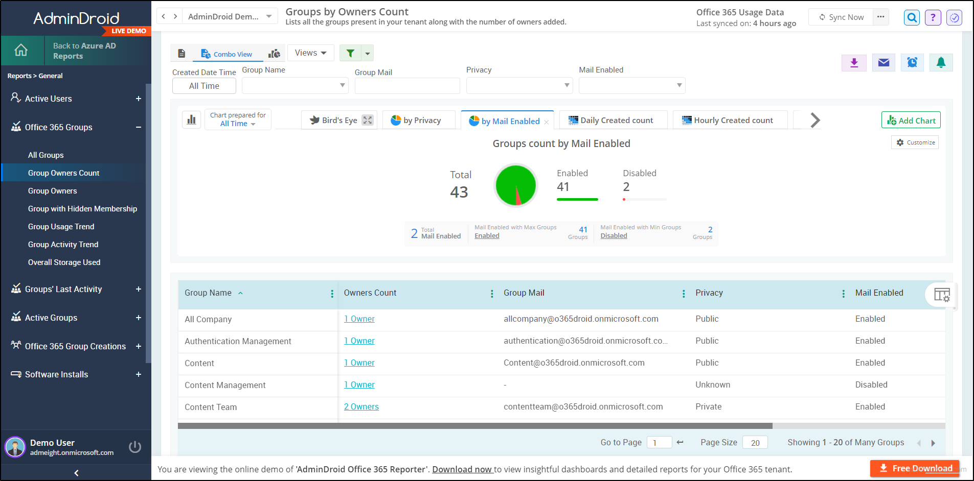Open Overall Storage Used report
Screen dimensions: 974x481
[x=64, y=262]
